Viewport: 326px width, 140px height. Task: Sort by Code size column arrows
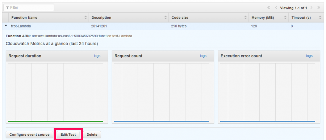(x=246, y=18)
